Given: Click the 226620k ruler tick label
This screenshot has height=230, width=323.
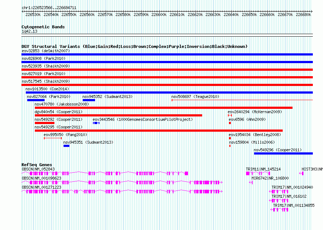Looking at the screenshot, I should coord(195,15).
